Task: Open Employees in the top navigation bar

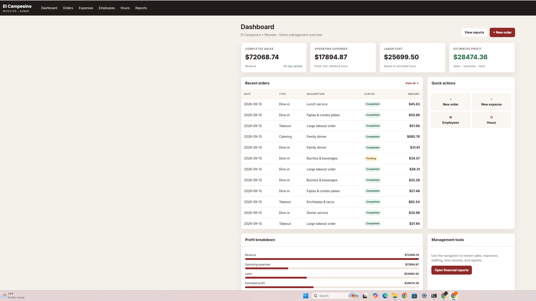Action: point(107,8)
